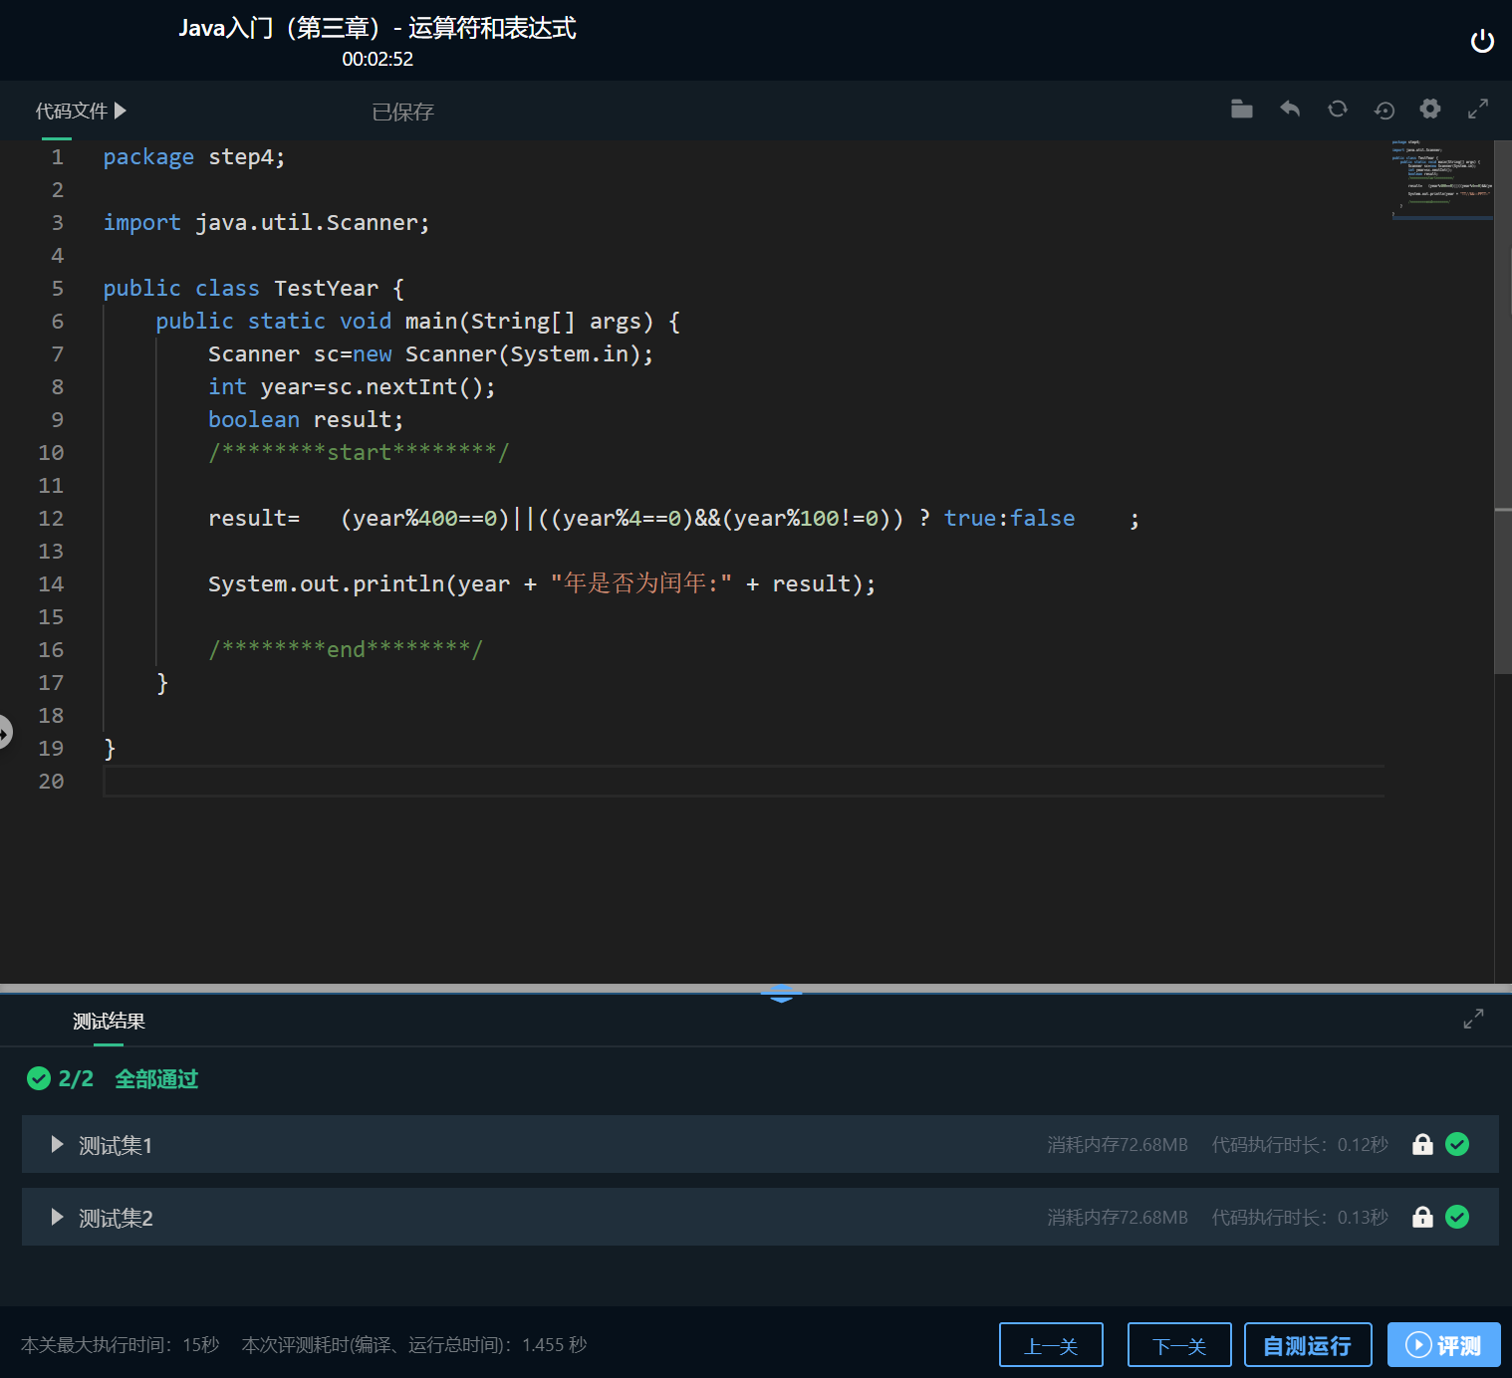
Task: Expand the test results panel icon
Action: (1473, 1019)
